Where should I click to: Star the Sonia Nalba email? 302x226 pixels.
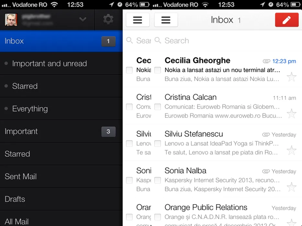(x=291, y=187)
